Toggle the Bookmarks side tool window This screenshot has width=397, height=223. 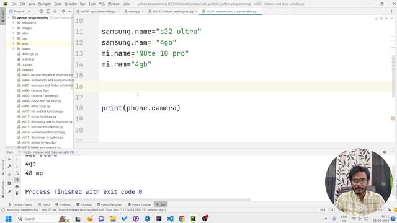click(x=2, y=190)
